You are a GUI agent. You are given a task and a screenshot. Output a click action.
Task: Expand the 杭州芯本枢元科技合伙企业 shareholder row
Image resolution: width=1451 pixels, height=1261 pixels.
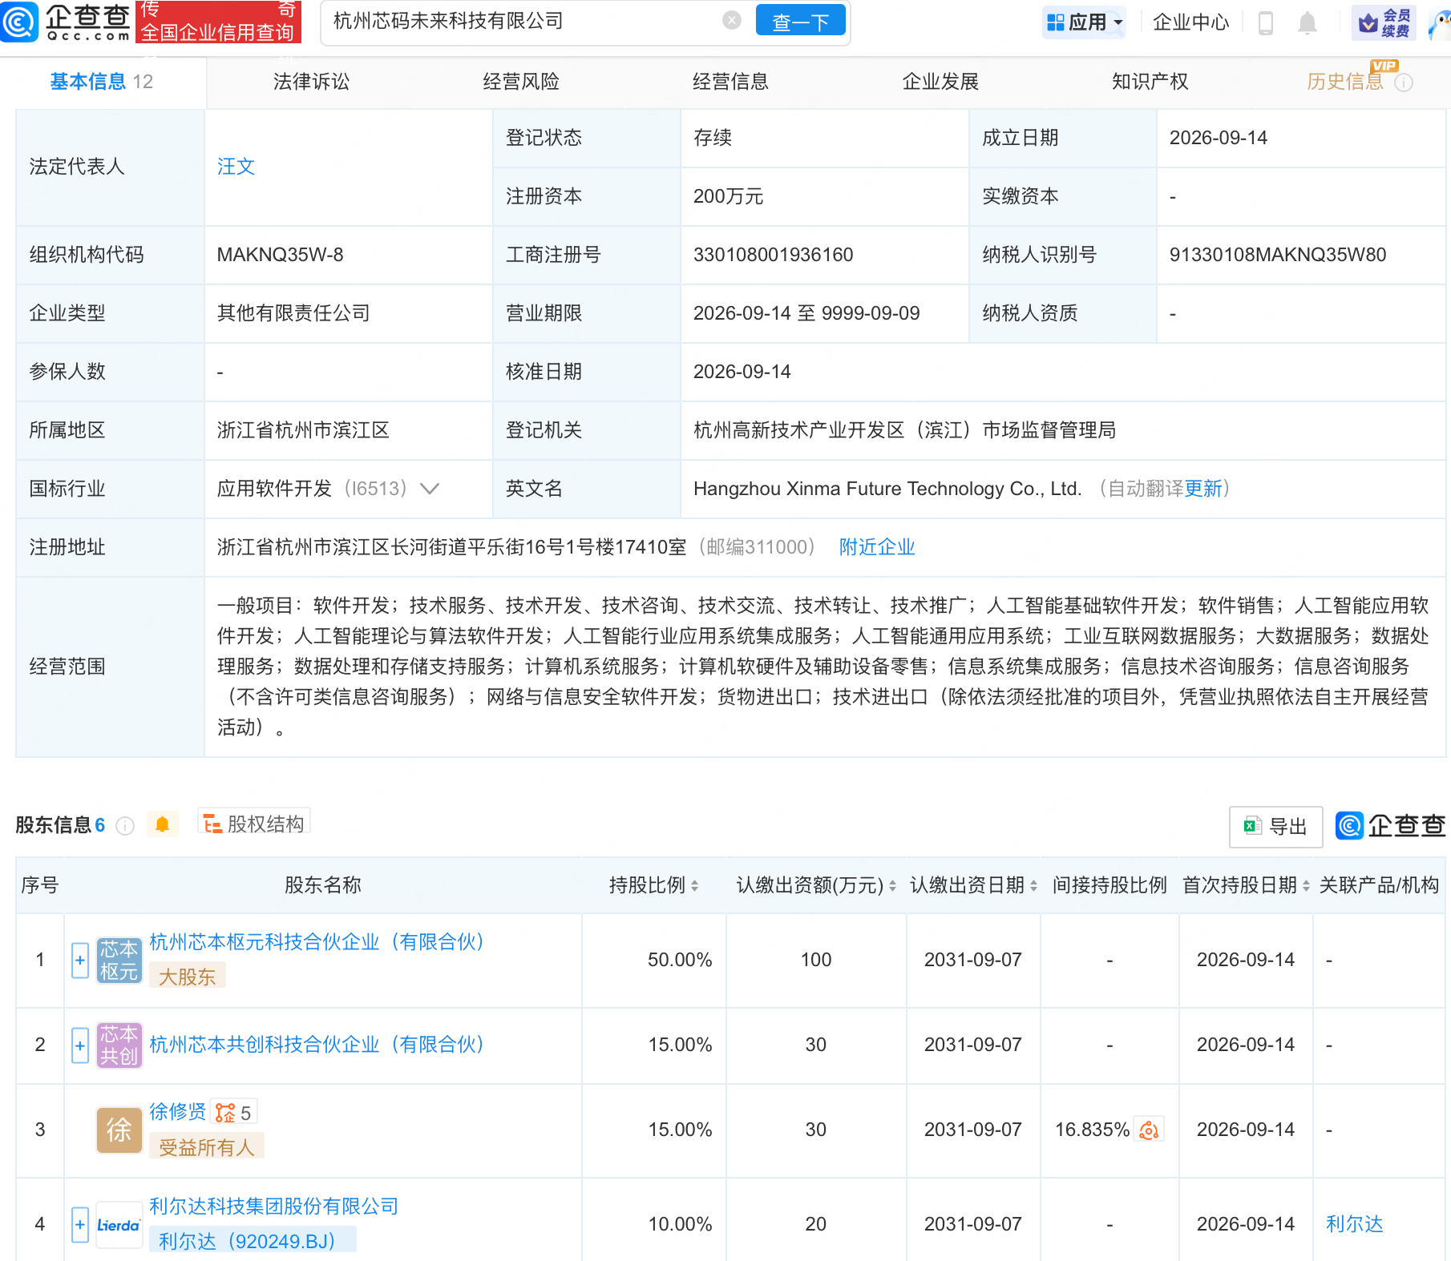[80, 960]
